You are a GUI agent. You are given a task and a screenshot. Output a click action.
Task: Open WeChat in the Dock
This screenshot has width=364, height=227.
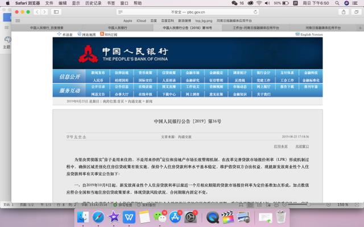click(160, 217)
